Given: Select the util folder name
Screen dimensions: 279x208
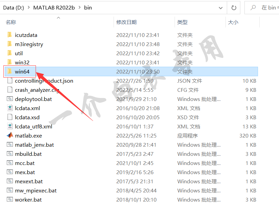Looking at the screenshot, I should pyautogui.click(x=19, y=53).
